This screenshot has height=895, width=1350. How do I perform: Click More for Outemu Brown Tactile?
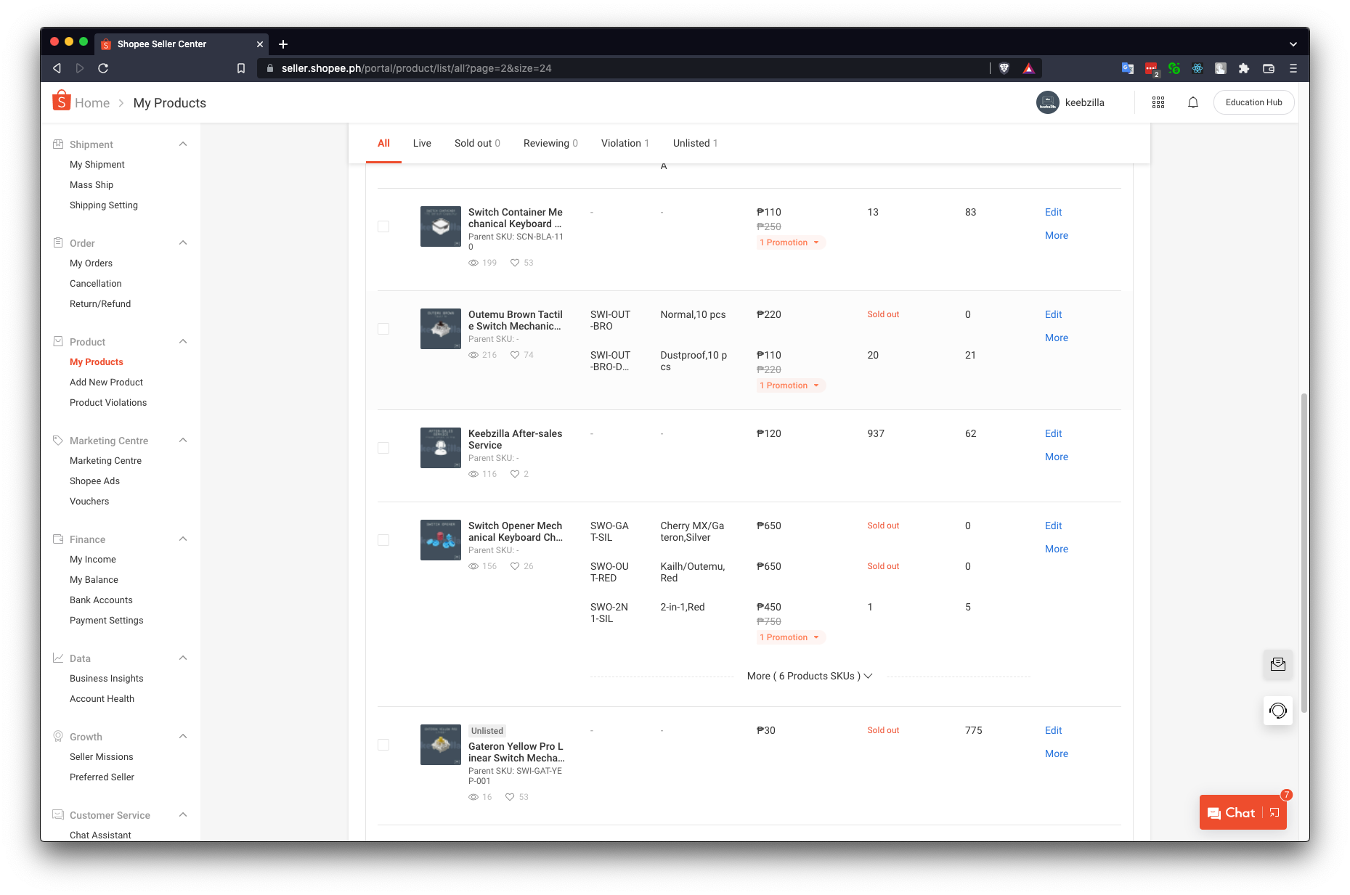click(1057, 338)
